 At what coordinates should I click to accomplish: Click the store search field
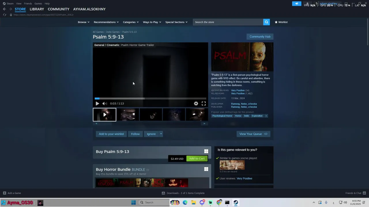pos(228,22)
